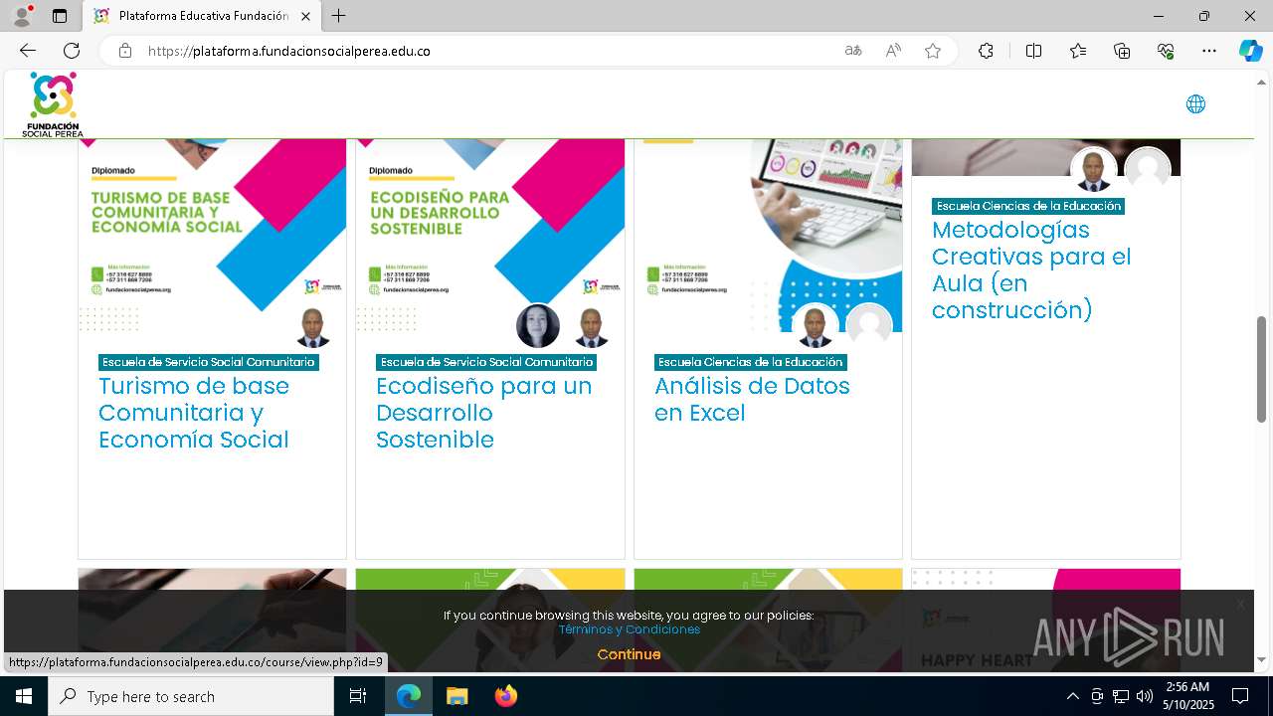Open the Favorites list

tap(1078, 51)
